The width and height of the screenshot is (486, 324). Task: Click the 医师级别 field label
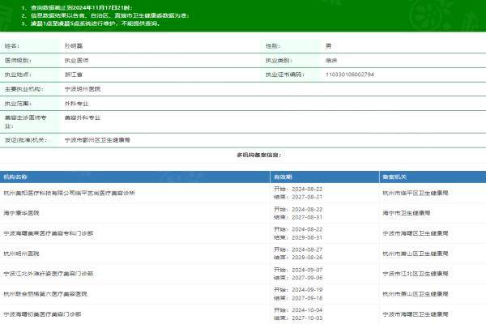[18, 60]
